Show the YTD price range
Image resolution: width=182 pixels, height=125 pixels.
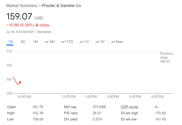[69, 42]
